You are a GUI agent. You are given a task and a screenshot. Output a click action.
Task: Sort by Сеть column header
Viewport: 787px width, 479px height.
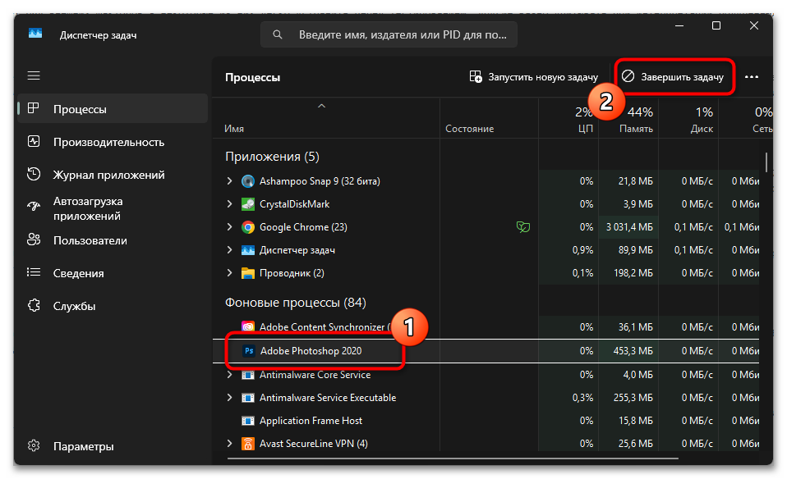[x=747, y=119]
